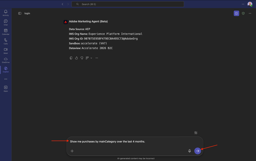Select the Copilot app in sidebar
The image size is (256, 161).
pyautogui.click(x=6, y=70)
